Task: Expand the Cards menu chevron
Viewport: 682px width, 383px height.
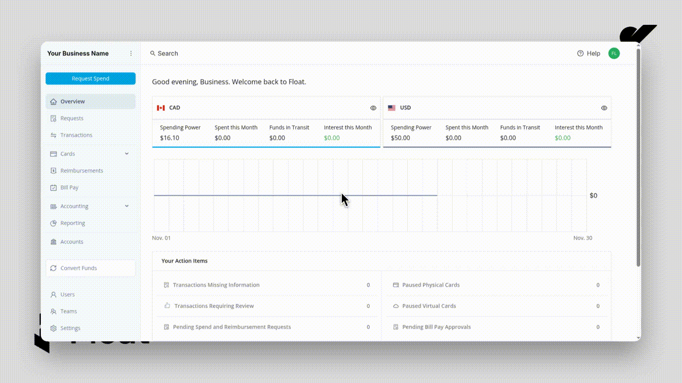Action: click(127, 154)
